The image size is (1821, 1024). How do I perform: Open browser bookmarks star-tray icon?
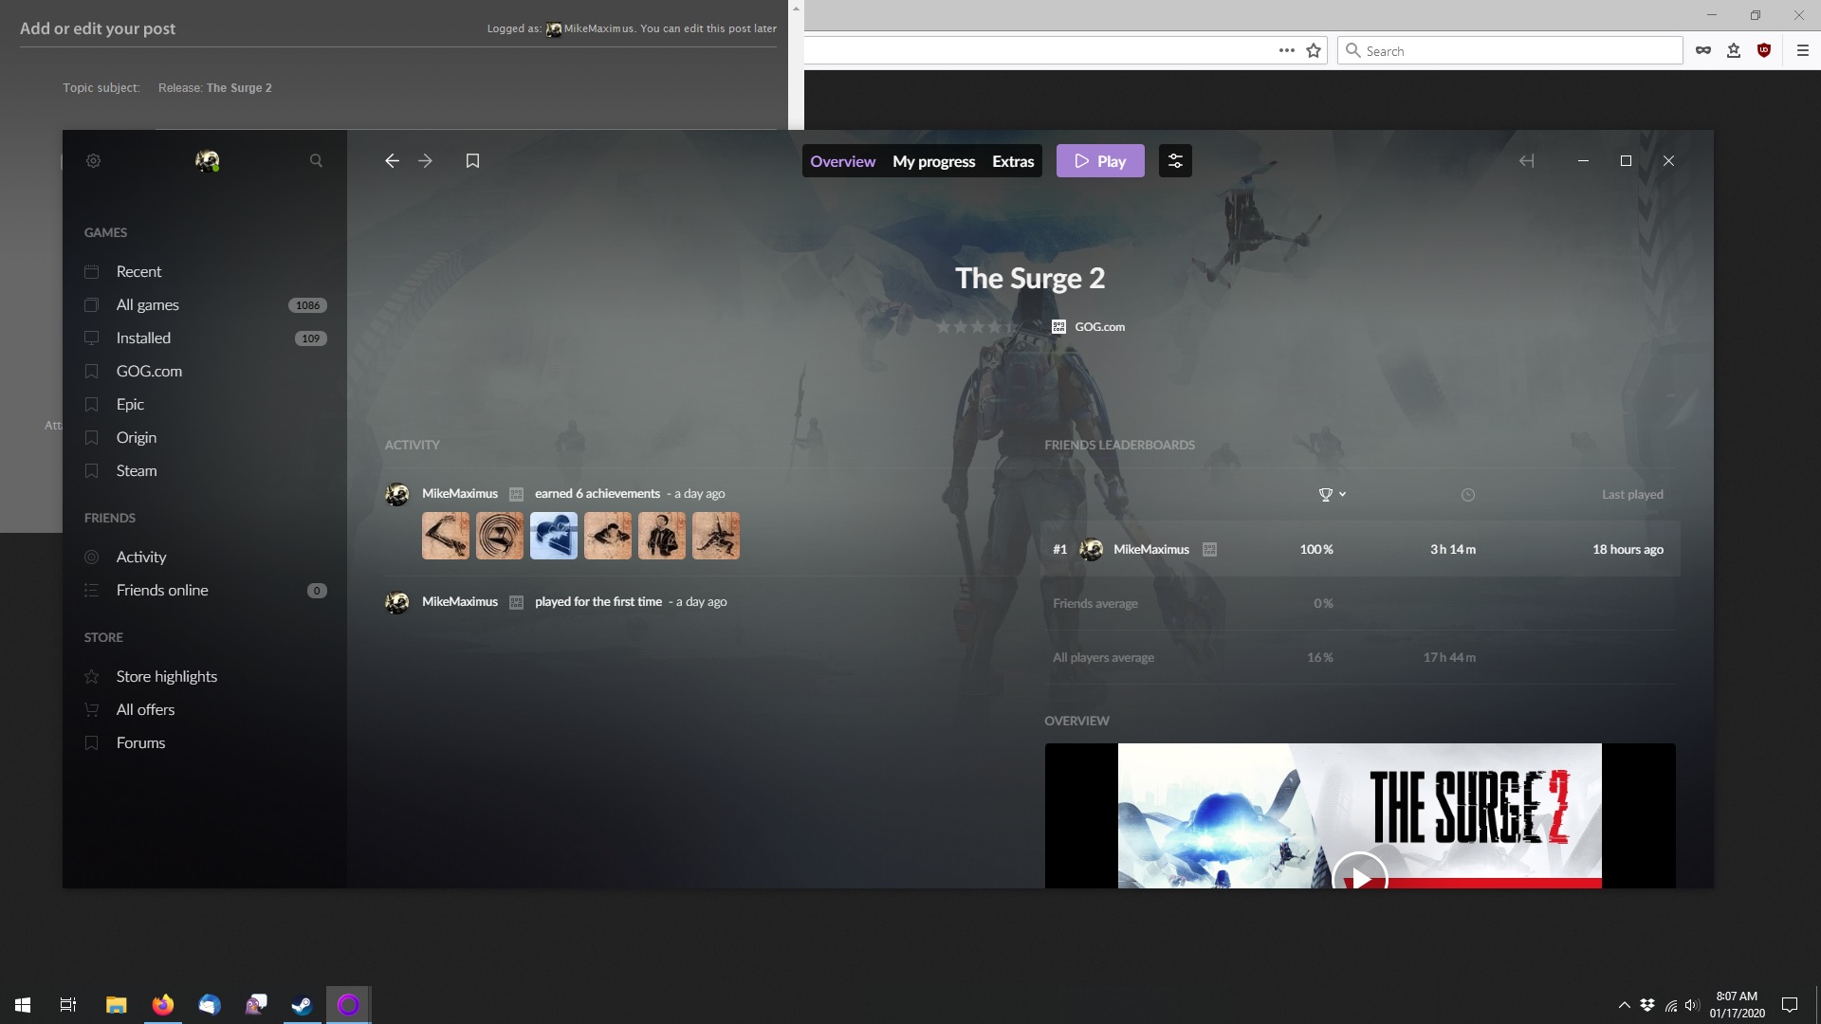(1734, 51)
